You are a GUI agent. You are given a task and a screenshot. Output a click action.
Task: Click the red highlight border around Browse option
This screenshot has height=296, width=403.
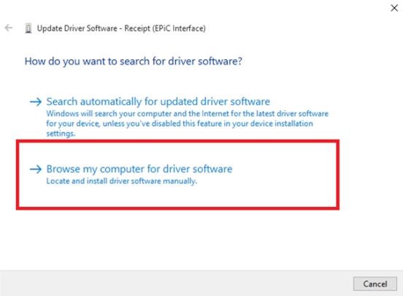(x=177, y=141)
